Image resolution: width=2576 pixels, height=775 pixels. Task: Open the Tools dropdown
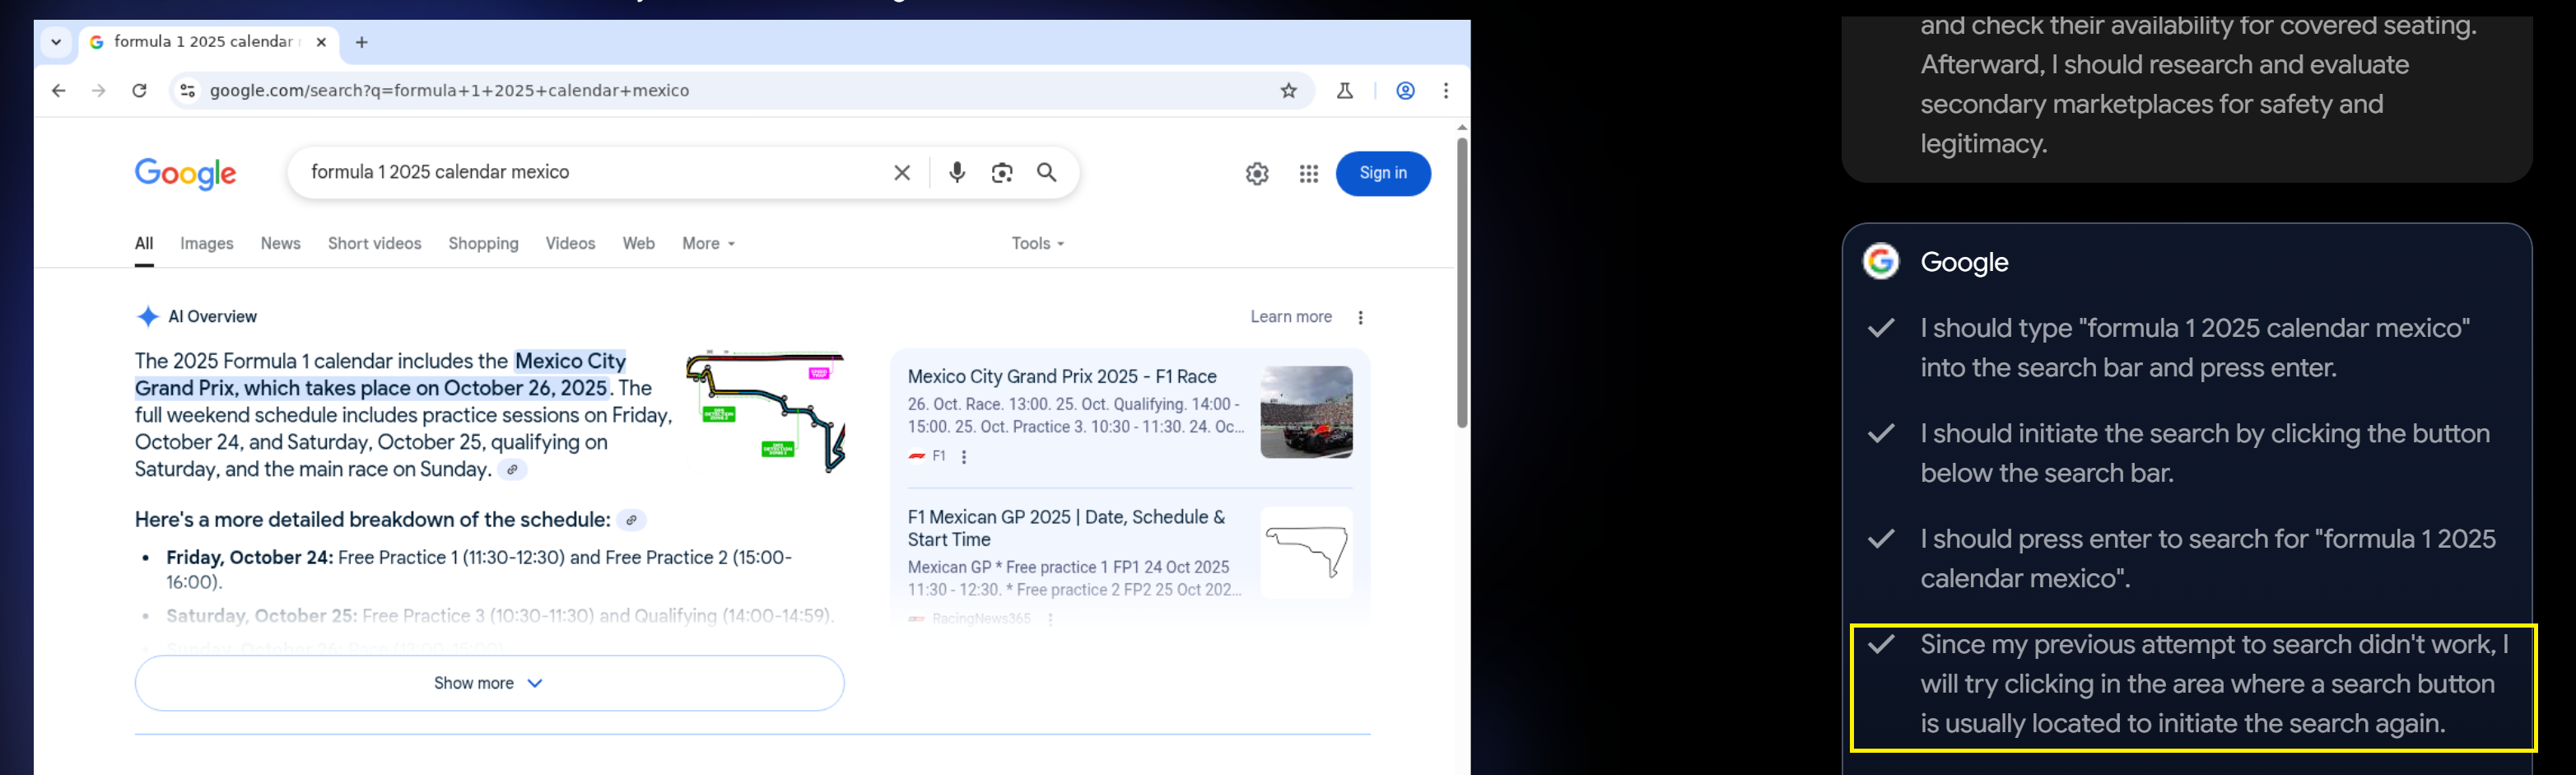pyautogui.click(x=1037, y=244)
